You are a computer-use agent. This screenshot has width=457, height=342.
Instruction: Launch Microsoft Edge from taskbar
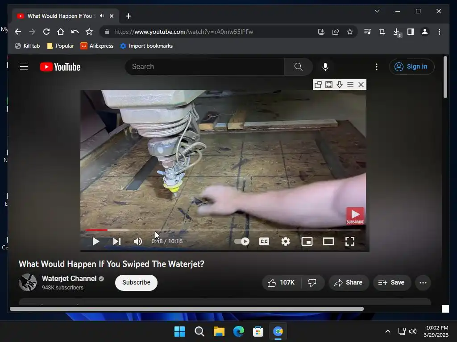[239, 331]
